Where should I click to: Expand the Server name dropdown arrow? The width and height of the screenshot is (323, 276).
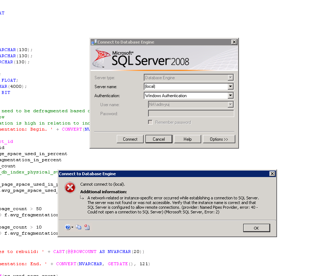click(x=231, y=86)
